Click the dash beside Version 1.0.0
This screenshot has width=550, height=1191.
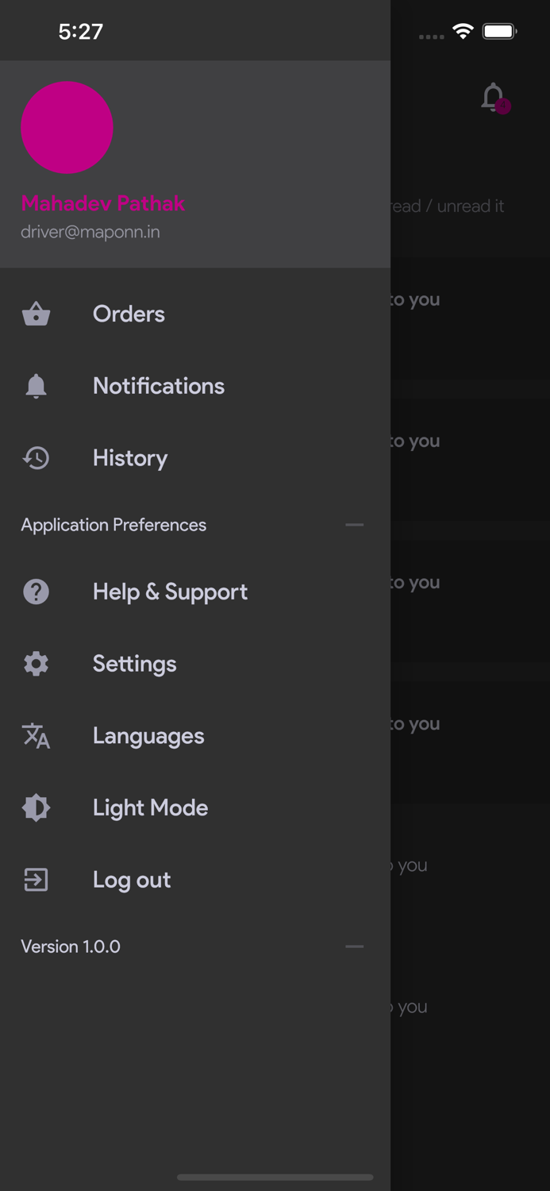354,946
